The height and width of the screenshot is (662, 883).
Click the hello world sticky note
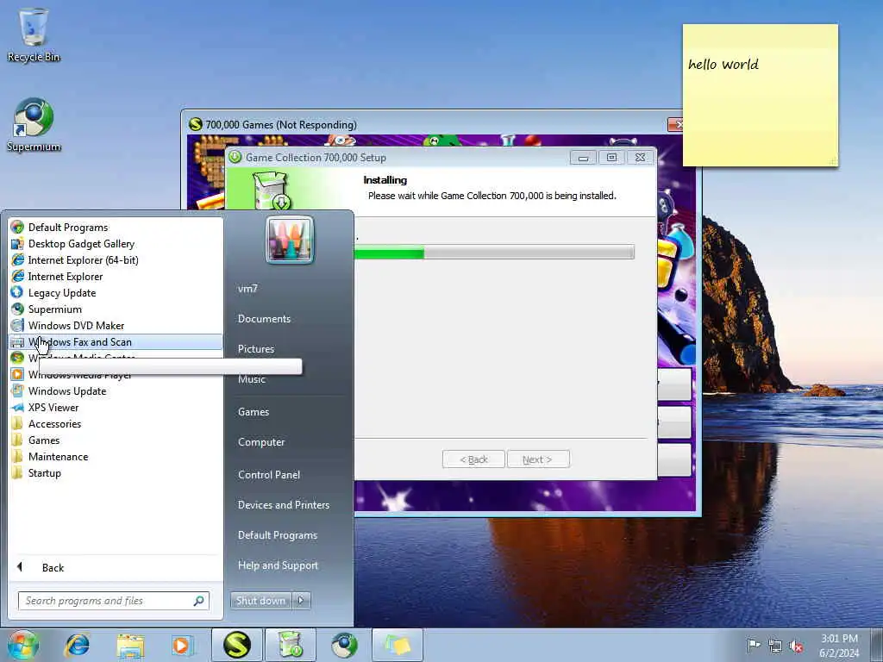pos(761,95)
